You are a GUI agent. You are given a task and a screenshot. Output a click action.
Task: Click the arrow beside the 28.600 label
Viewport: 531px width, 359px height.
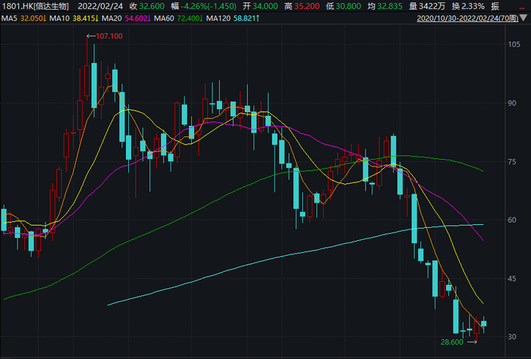[472, 342]
